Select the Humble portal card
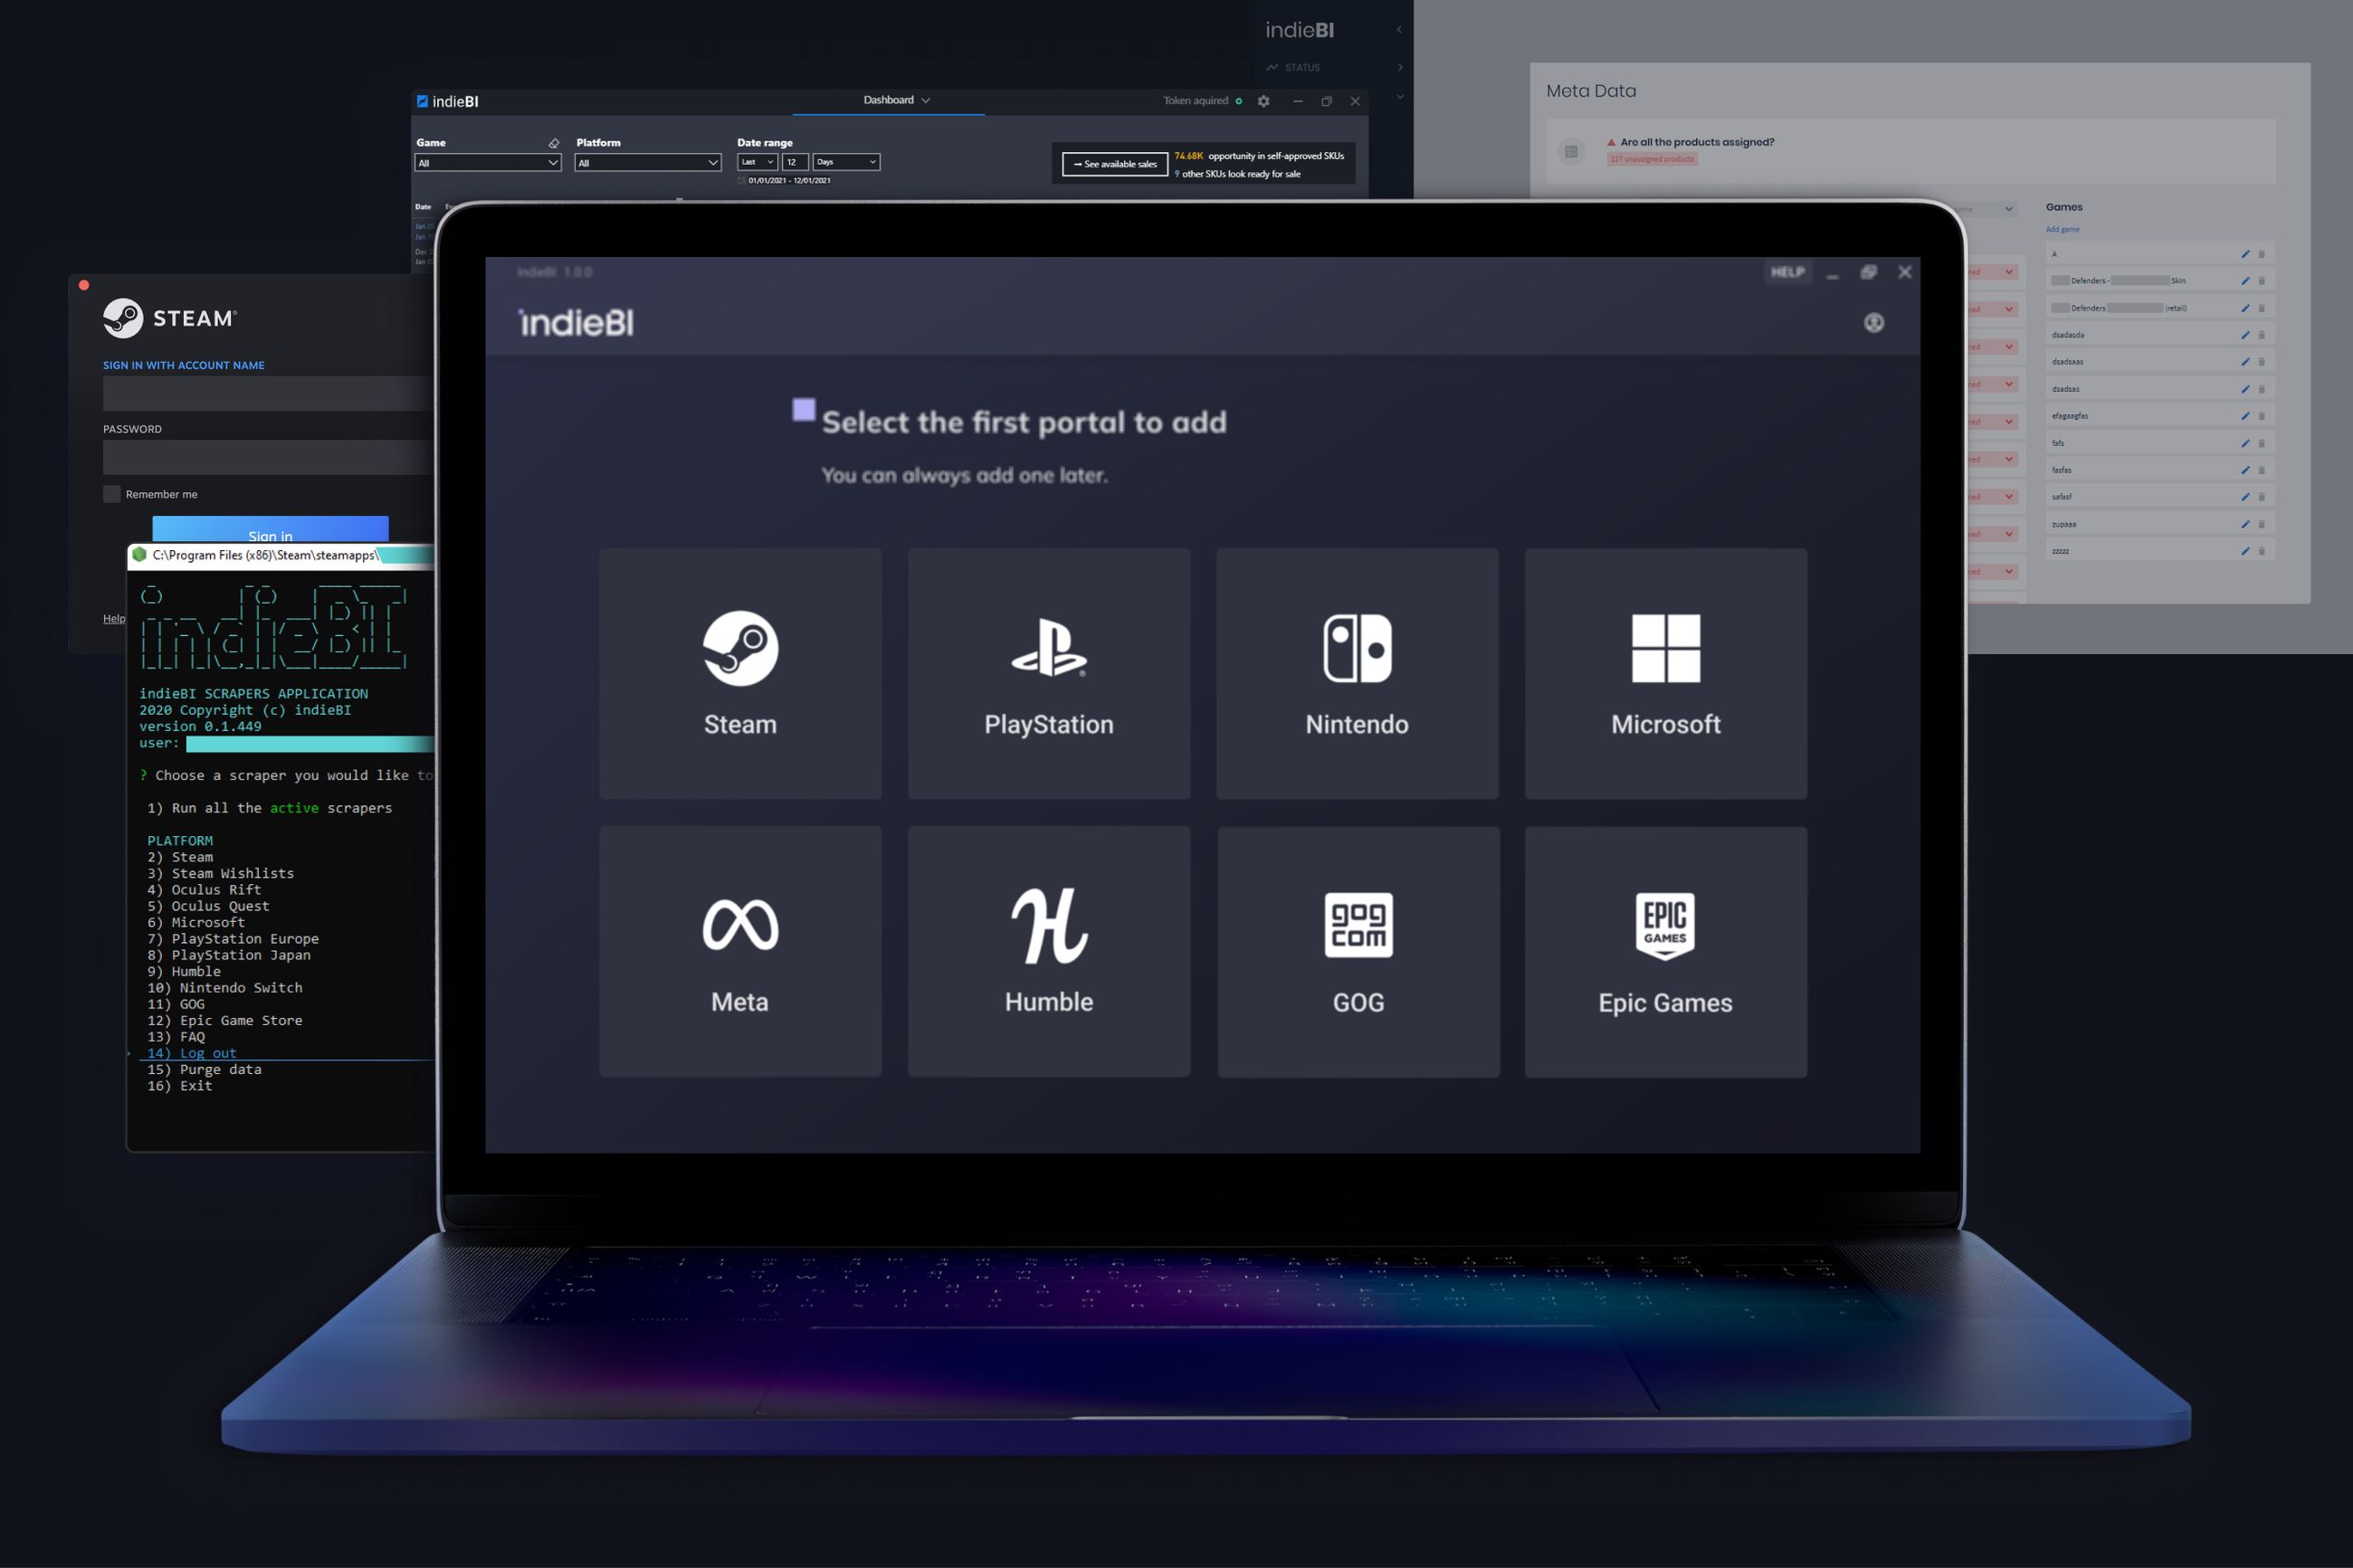The height and width of the screenshot is (1568, 2353). coord(1048,951)
